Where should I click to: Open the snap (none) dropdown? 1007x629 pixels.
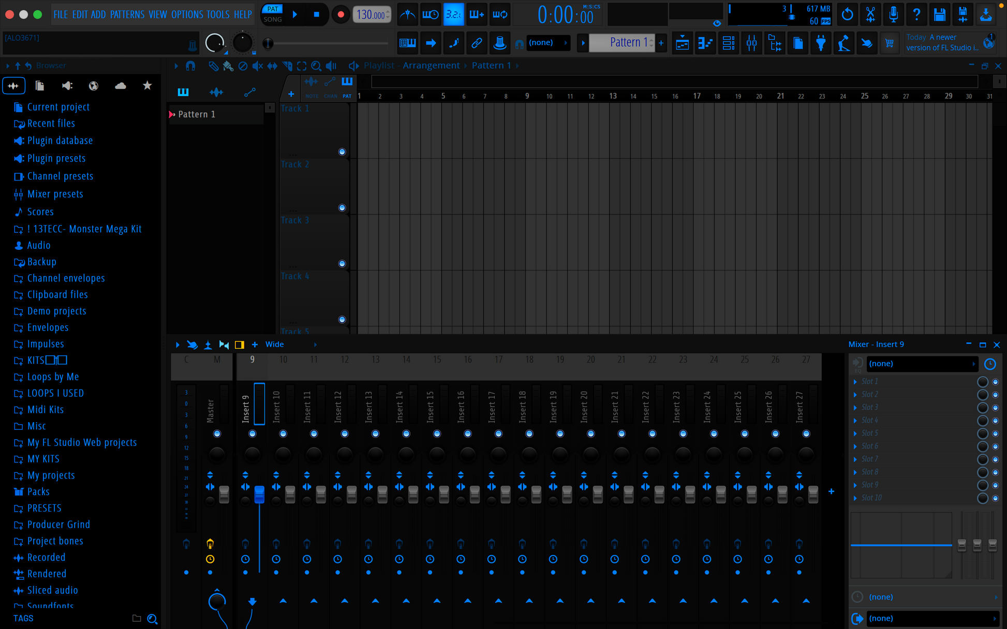[x=547, y=43]
